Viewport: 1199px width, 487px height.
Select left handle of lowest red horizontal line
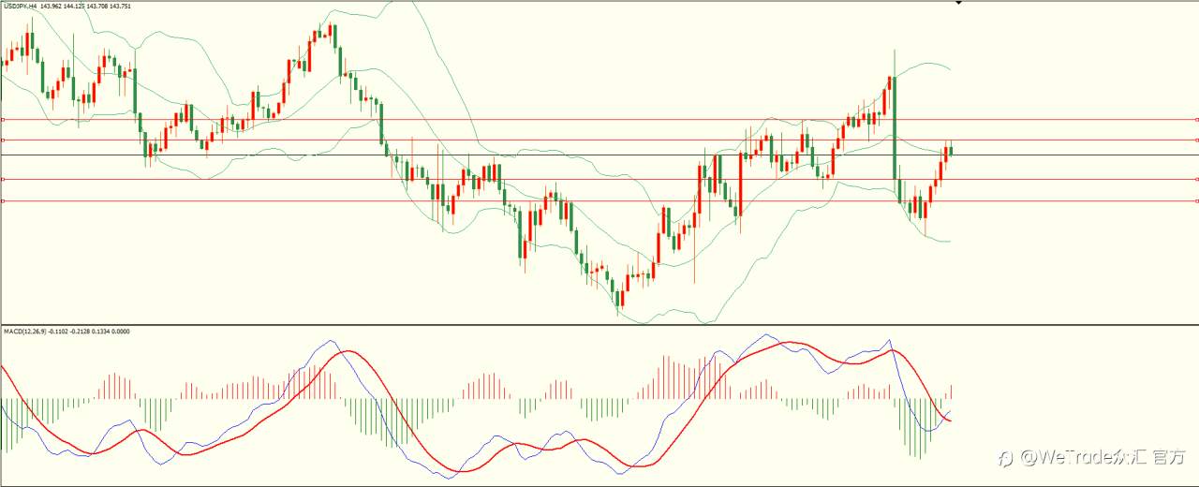[3, 200]
